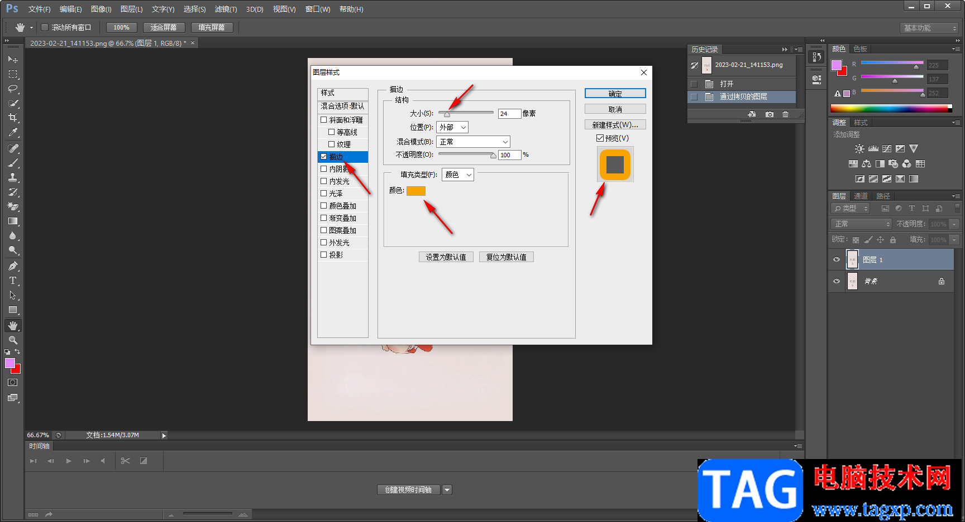Enable the Color Overlay checkbox
Screen dimensions: 965x522
coord(323,205)
